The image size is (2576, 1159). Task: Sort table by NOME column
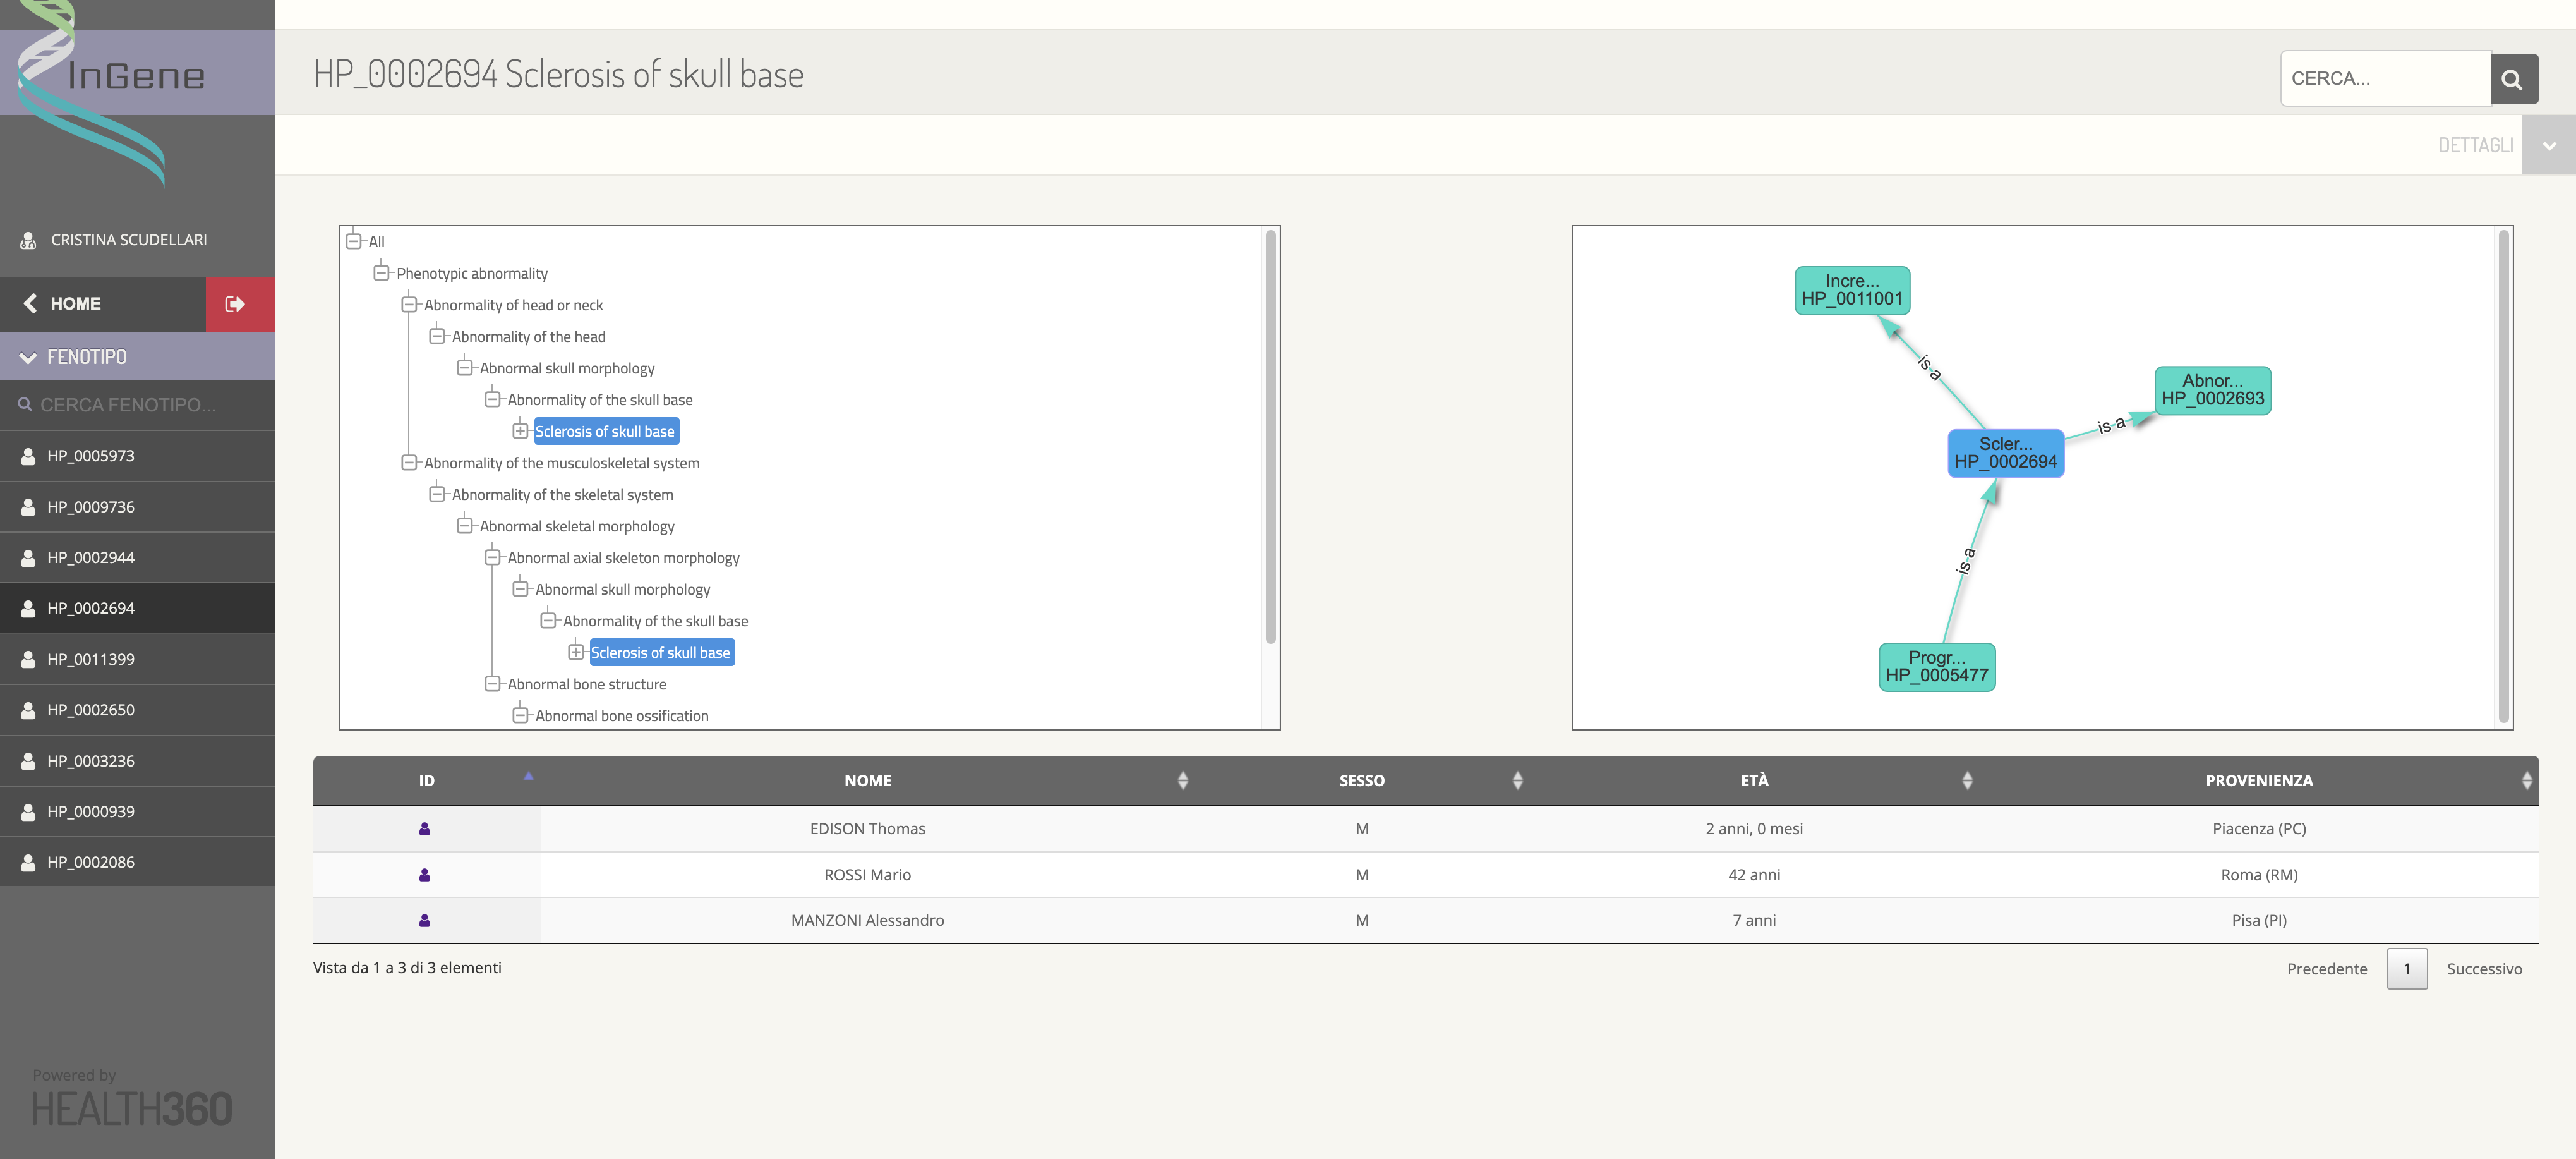point(867,780)
